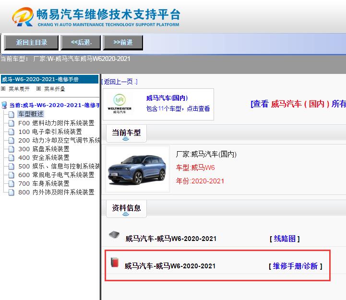Viewport: 346px width, 300px height.
Task: Open 800 内外饰及附件系统装置
Action: tap(56, 192)
